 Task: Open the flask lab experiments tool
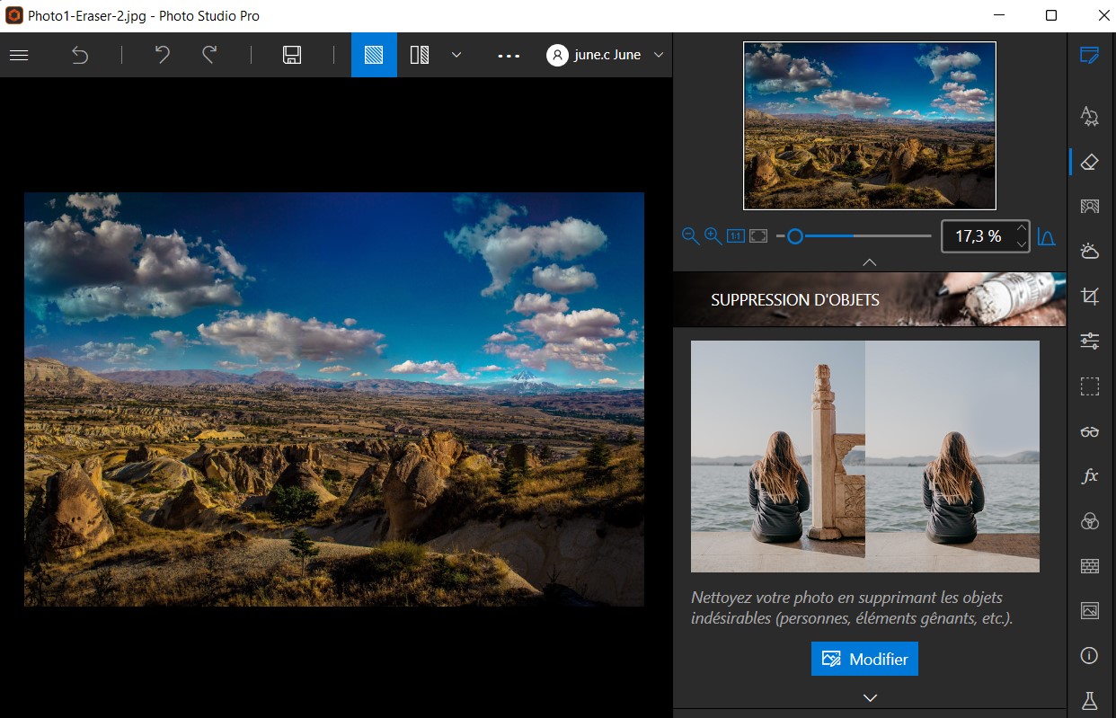point(1089,700)
